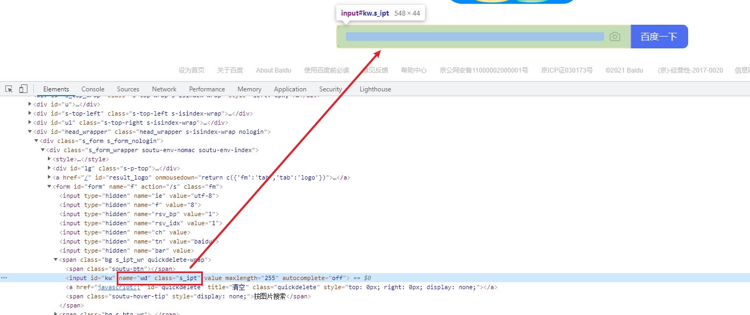The height and width of the screenshot is (315, 750).
Task: Open the Network tab
Action: (164, 89)
